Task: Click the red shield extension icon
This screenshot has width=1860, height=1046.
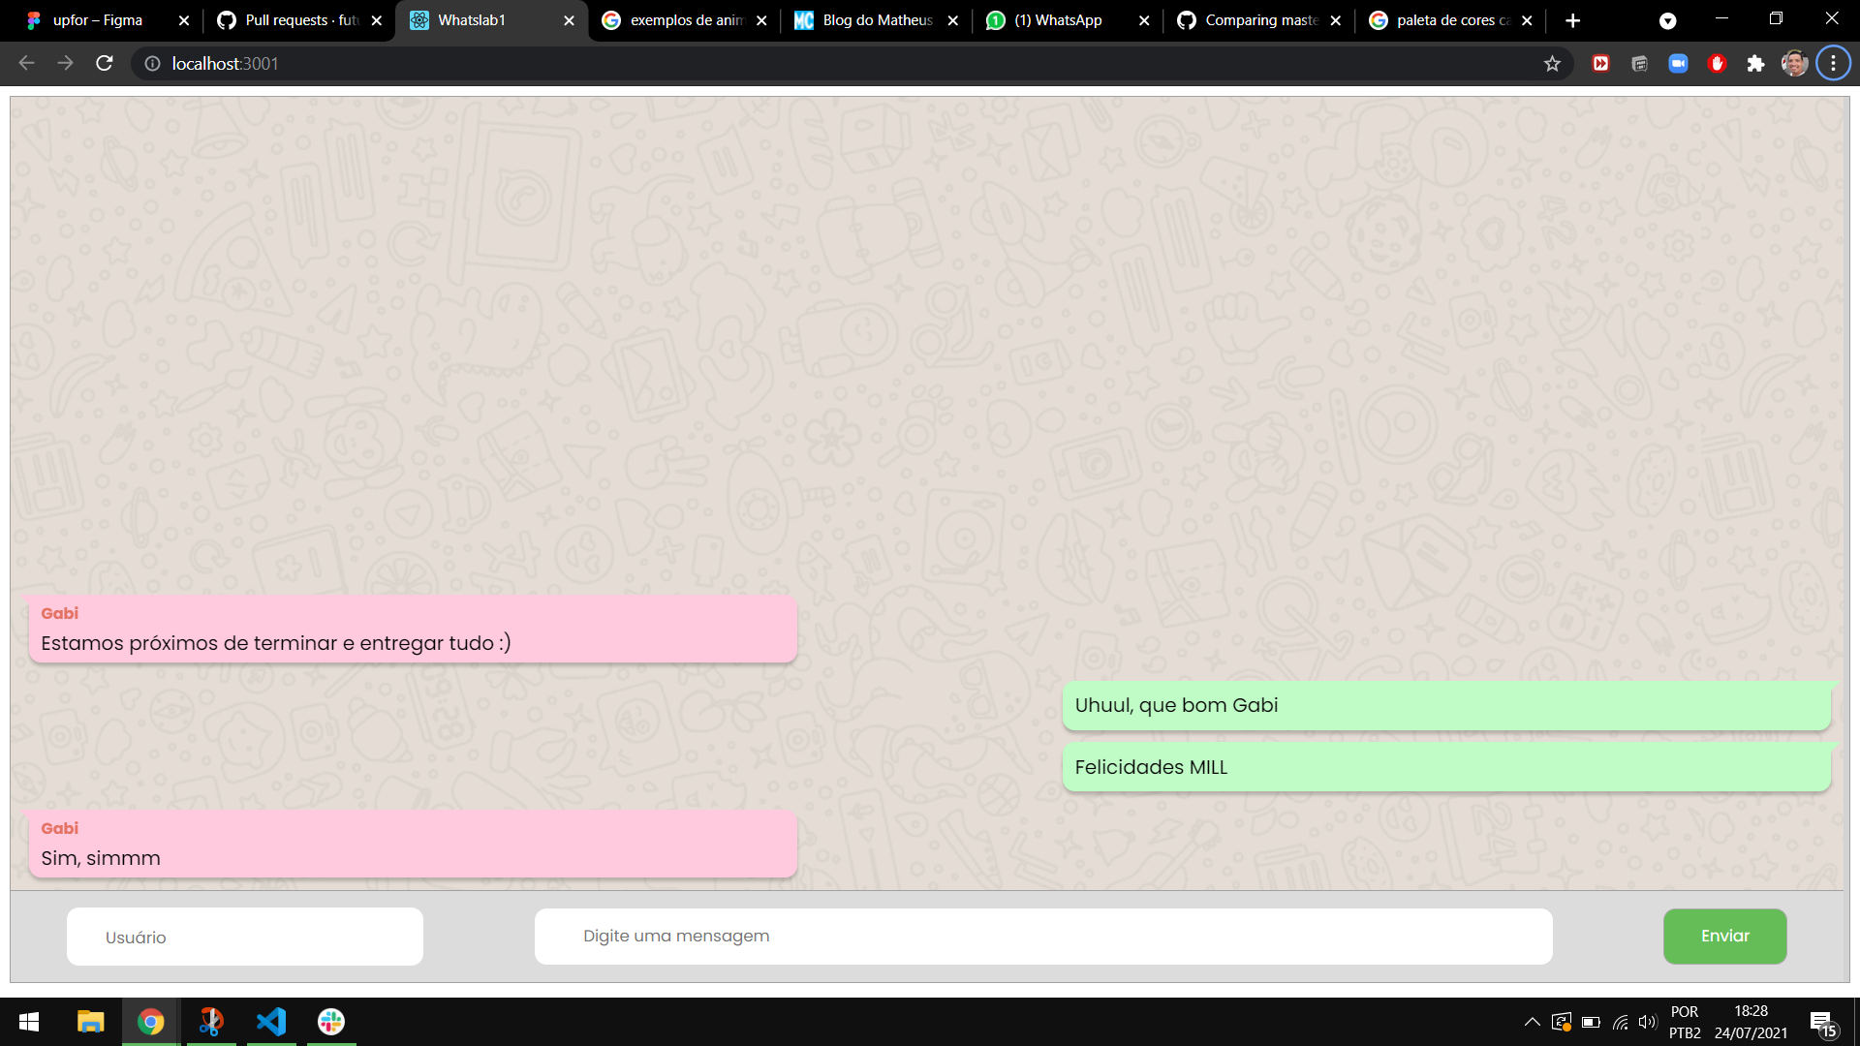Action: coord(1717,64)
